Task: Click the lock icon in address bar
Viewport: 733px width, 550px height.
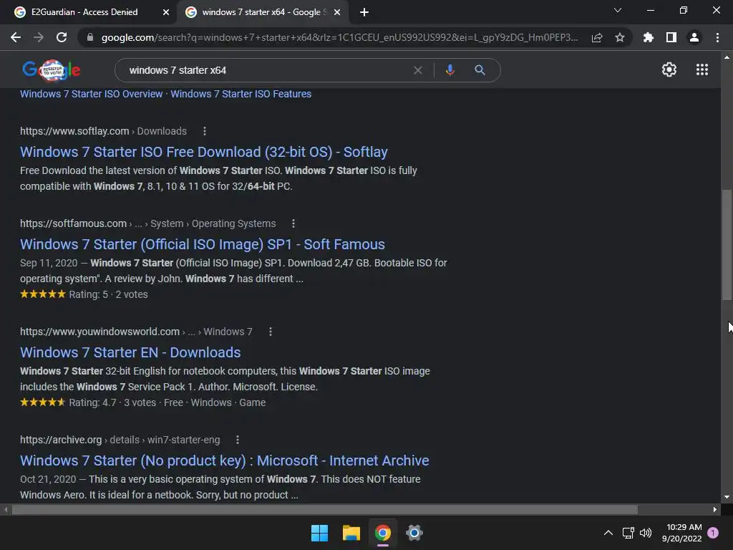Action: pyautogui.click(x=90, y=37)
